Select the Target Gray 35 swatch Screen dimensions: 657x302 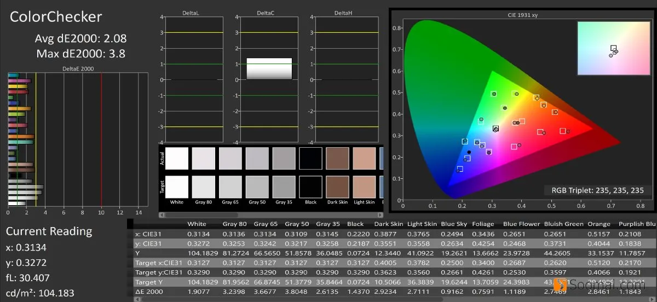pyautogui.click(x=284, y=187)
